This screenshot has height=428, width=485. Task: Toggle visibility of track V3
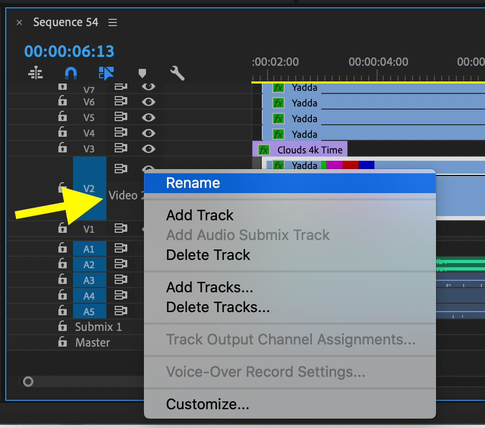pos(149,149)
